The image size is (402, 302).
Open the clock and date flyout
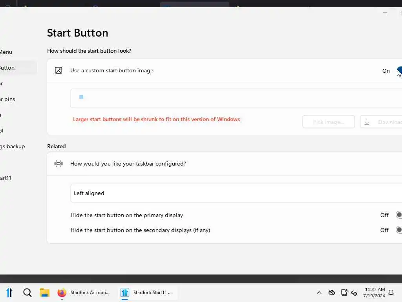374,293
